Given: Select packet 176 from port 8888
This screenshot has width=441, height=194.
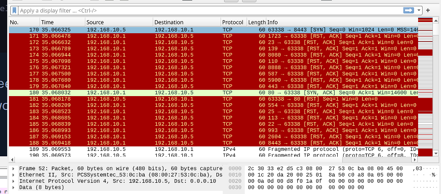Looking at the screenshot, I should click(213, 67).
